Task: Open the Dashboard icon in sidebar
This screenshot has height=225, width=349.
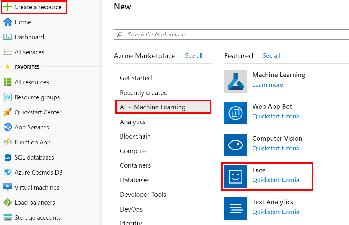Action: [8, 37]
